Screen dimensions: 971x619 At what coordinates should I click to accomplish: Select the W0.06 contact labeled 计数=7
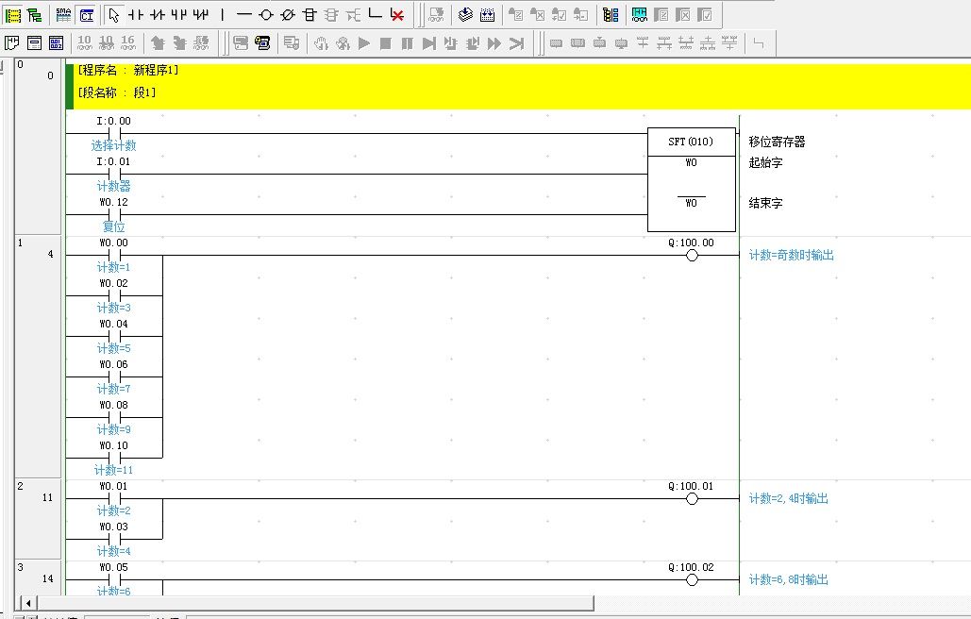pos(114,376)
